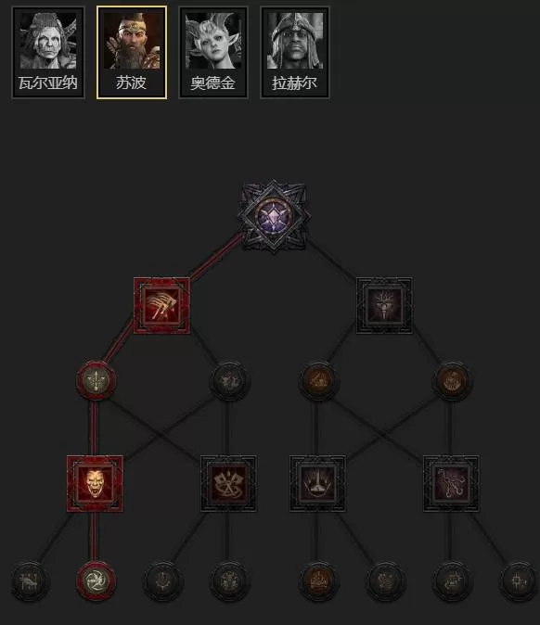The height and width of the screenshot is (625, 540).
Task: Toggle the active red arrow passive node
Action: point(96,381)
